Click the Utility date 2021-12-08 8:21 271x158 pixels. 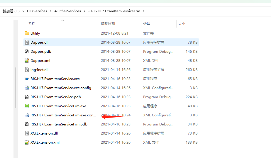point(114,33)
